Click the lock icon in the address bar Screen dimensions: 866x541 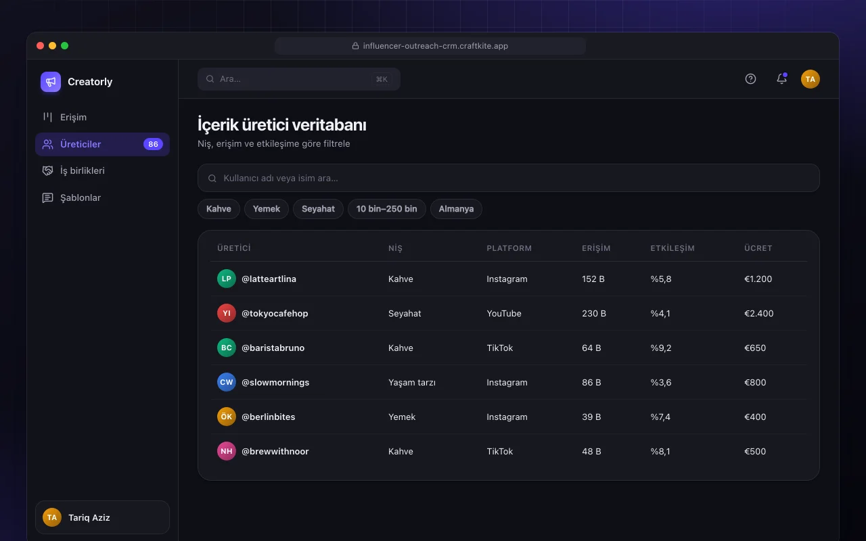[x=356, y=46]
